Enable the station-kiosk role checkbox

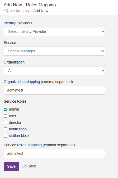6,136
